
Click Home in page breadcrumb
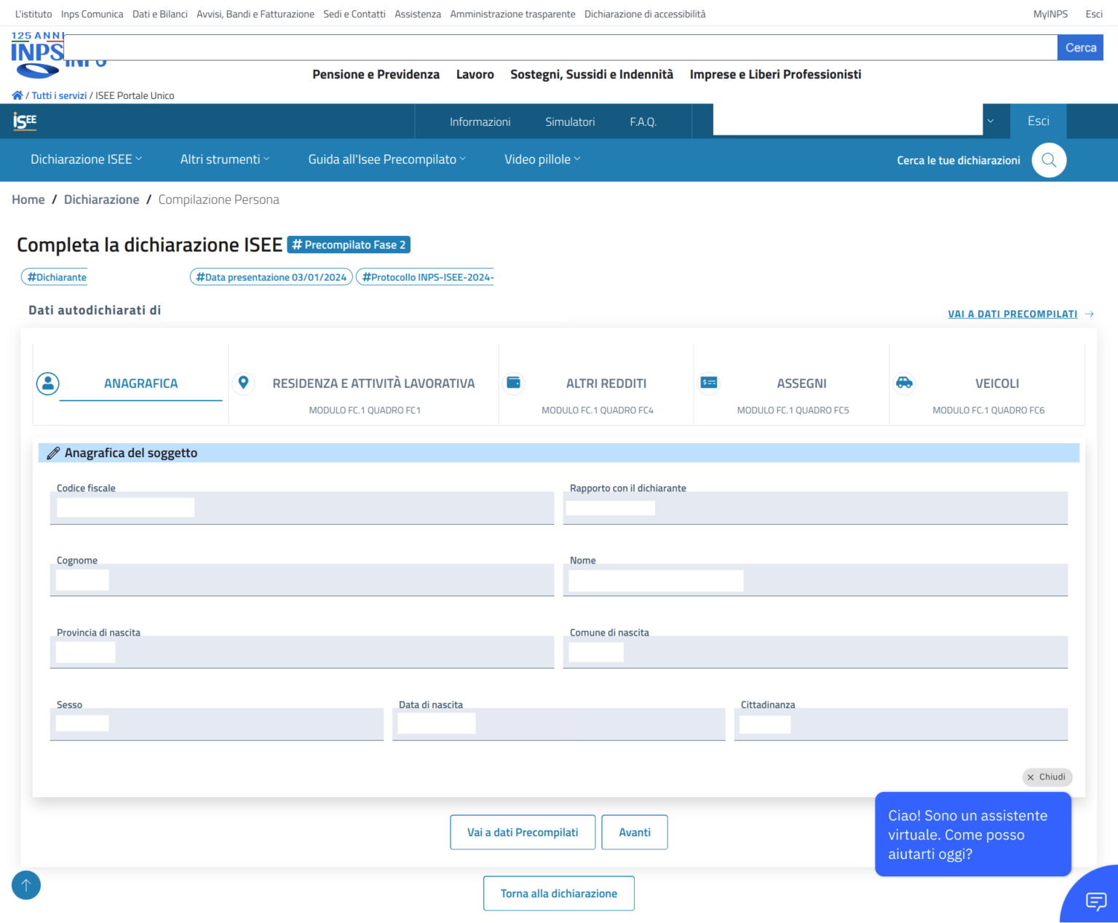click(28, 199)
